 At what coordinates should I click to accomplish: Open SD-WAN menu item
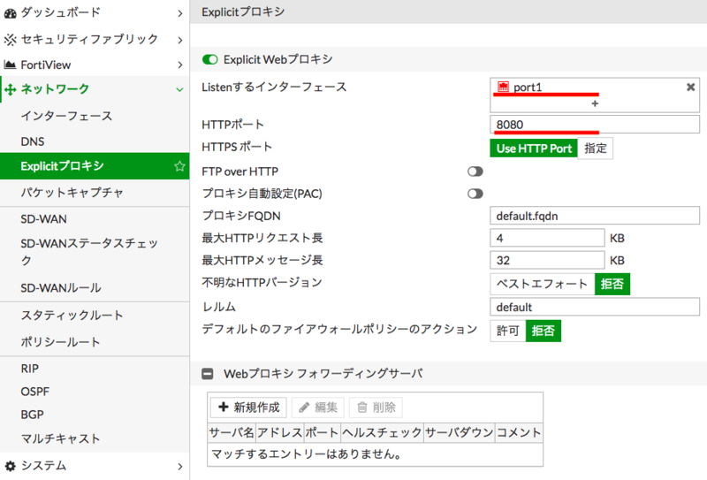click(95, 219)
